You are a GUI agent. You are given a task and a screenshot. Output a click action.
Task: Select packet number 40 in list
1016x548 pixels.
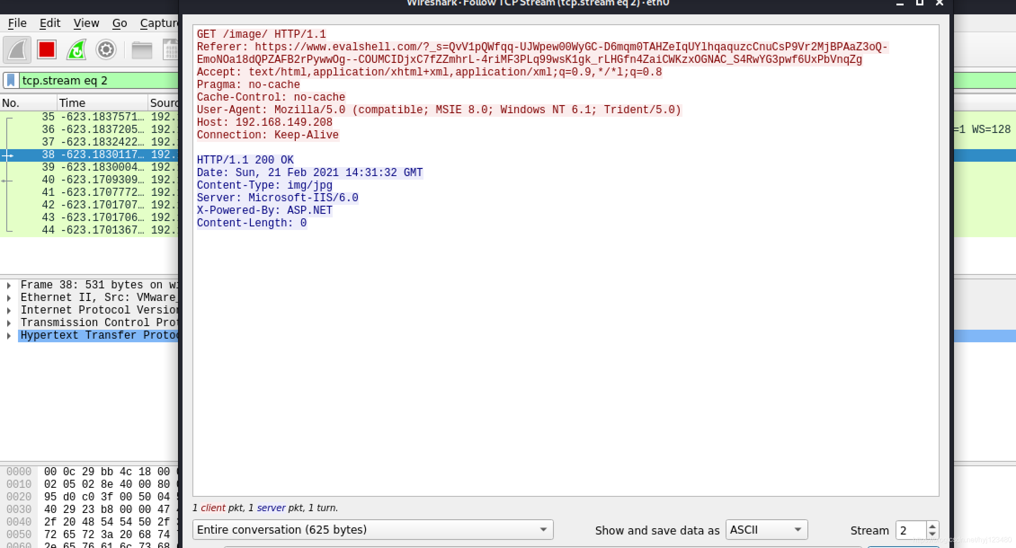tap(90, 180)
